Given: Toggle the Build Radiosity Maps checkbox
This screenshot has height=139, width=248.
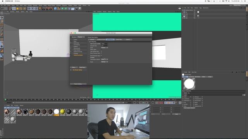Looking at the screenshot, I should (102, 56).
